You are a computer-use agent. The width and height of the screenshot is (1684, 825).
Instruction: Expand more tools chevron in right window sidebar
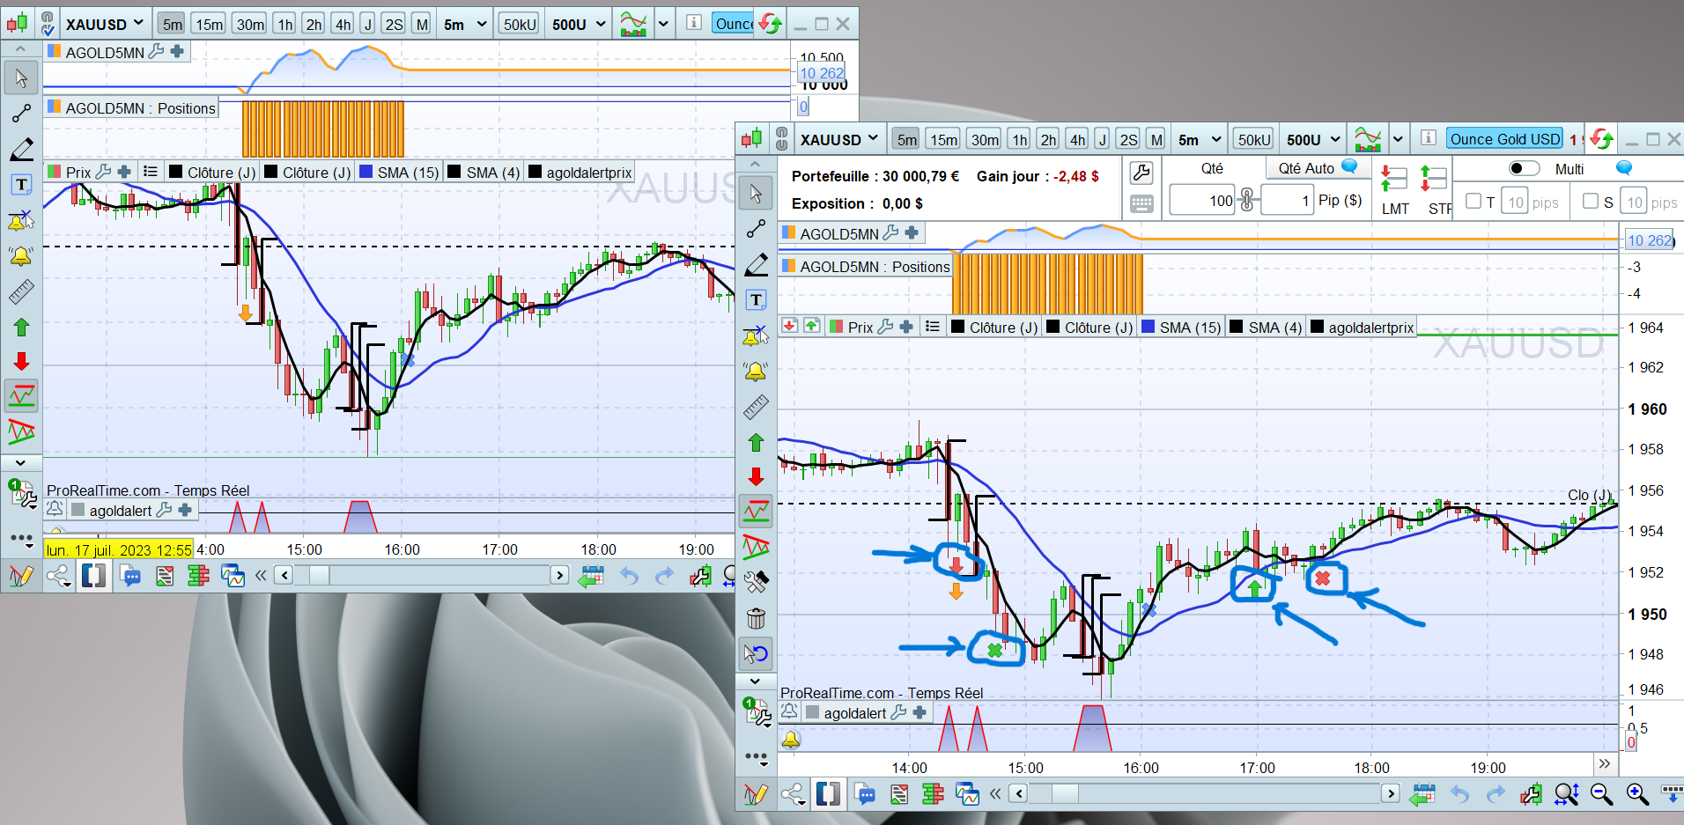coord(755,681)
